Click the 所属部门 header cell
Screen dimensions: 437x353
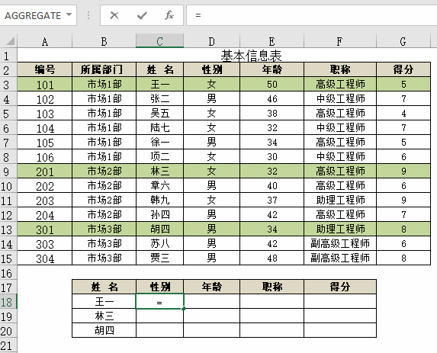[104, 69]
